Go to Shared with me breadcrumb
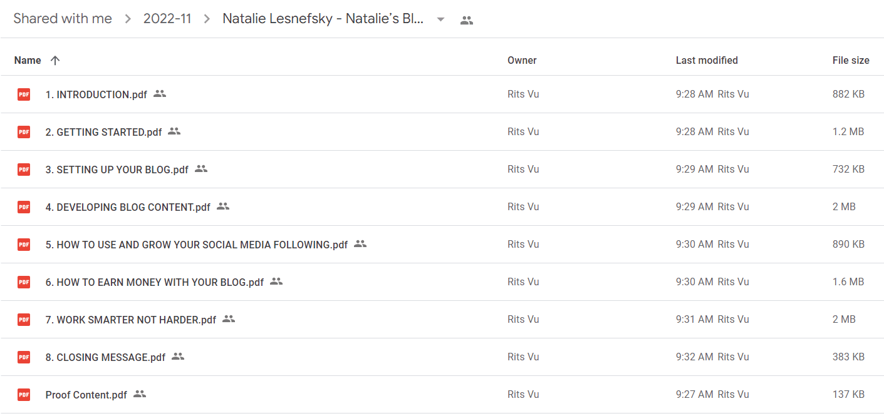 click(63, 19)
